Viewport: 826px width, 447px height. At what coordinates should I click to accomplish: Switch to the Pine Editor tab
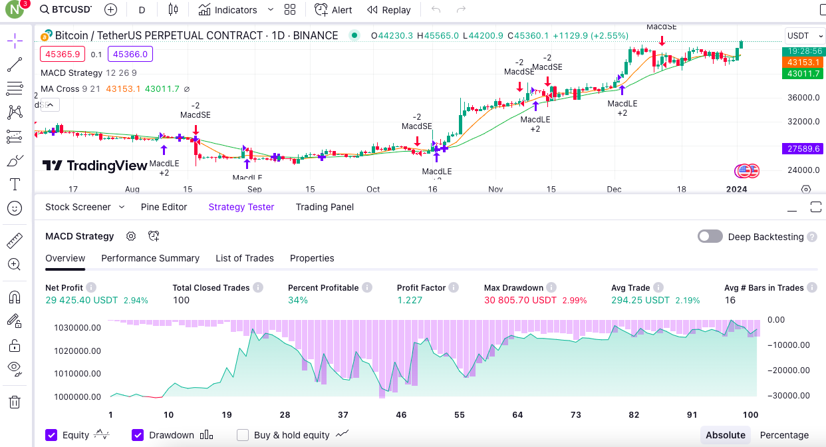pyautogui.click(x=164, y=207)
